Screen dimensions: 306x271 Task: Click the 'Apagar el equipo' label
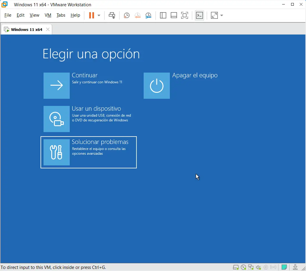pos(195,75)
